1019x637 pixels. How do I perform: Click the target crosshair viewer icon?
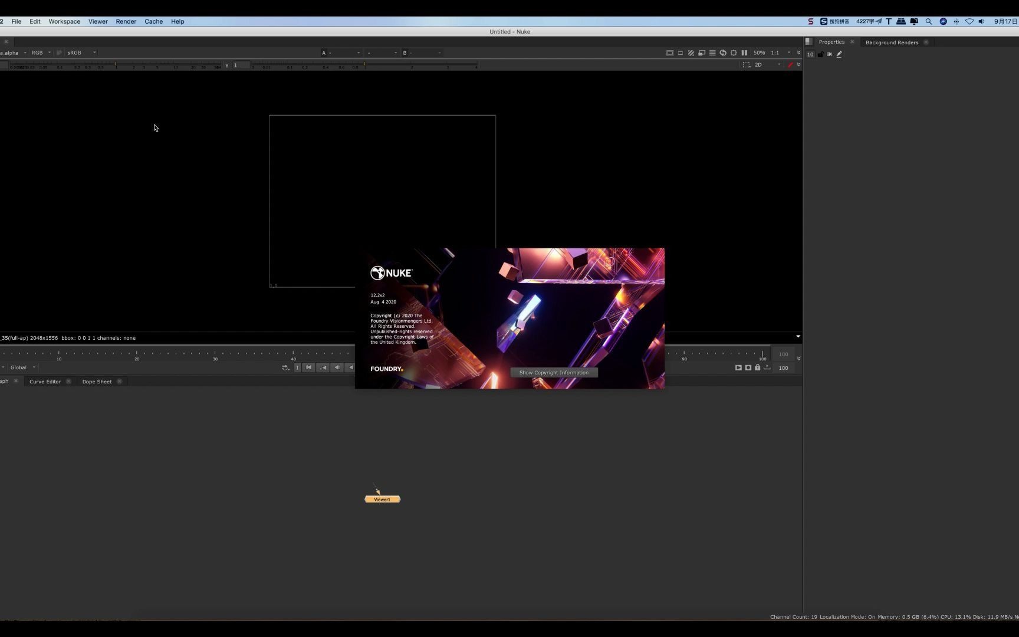734,52
